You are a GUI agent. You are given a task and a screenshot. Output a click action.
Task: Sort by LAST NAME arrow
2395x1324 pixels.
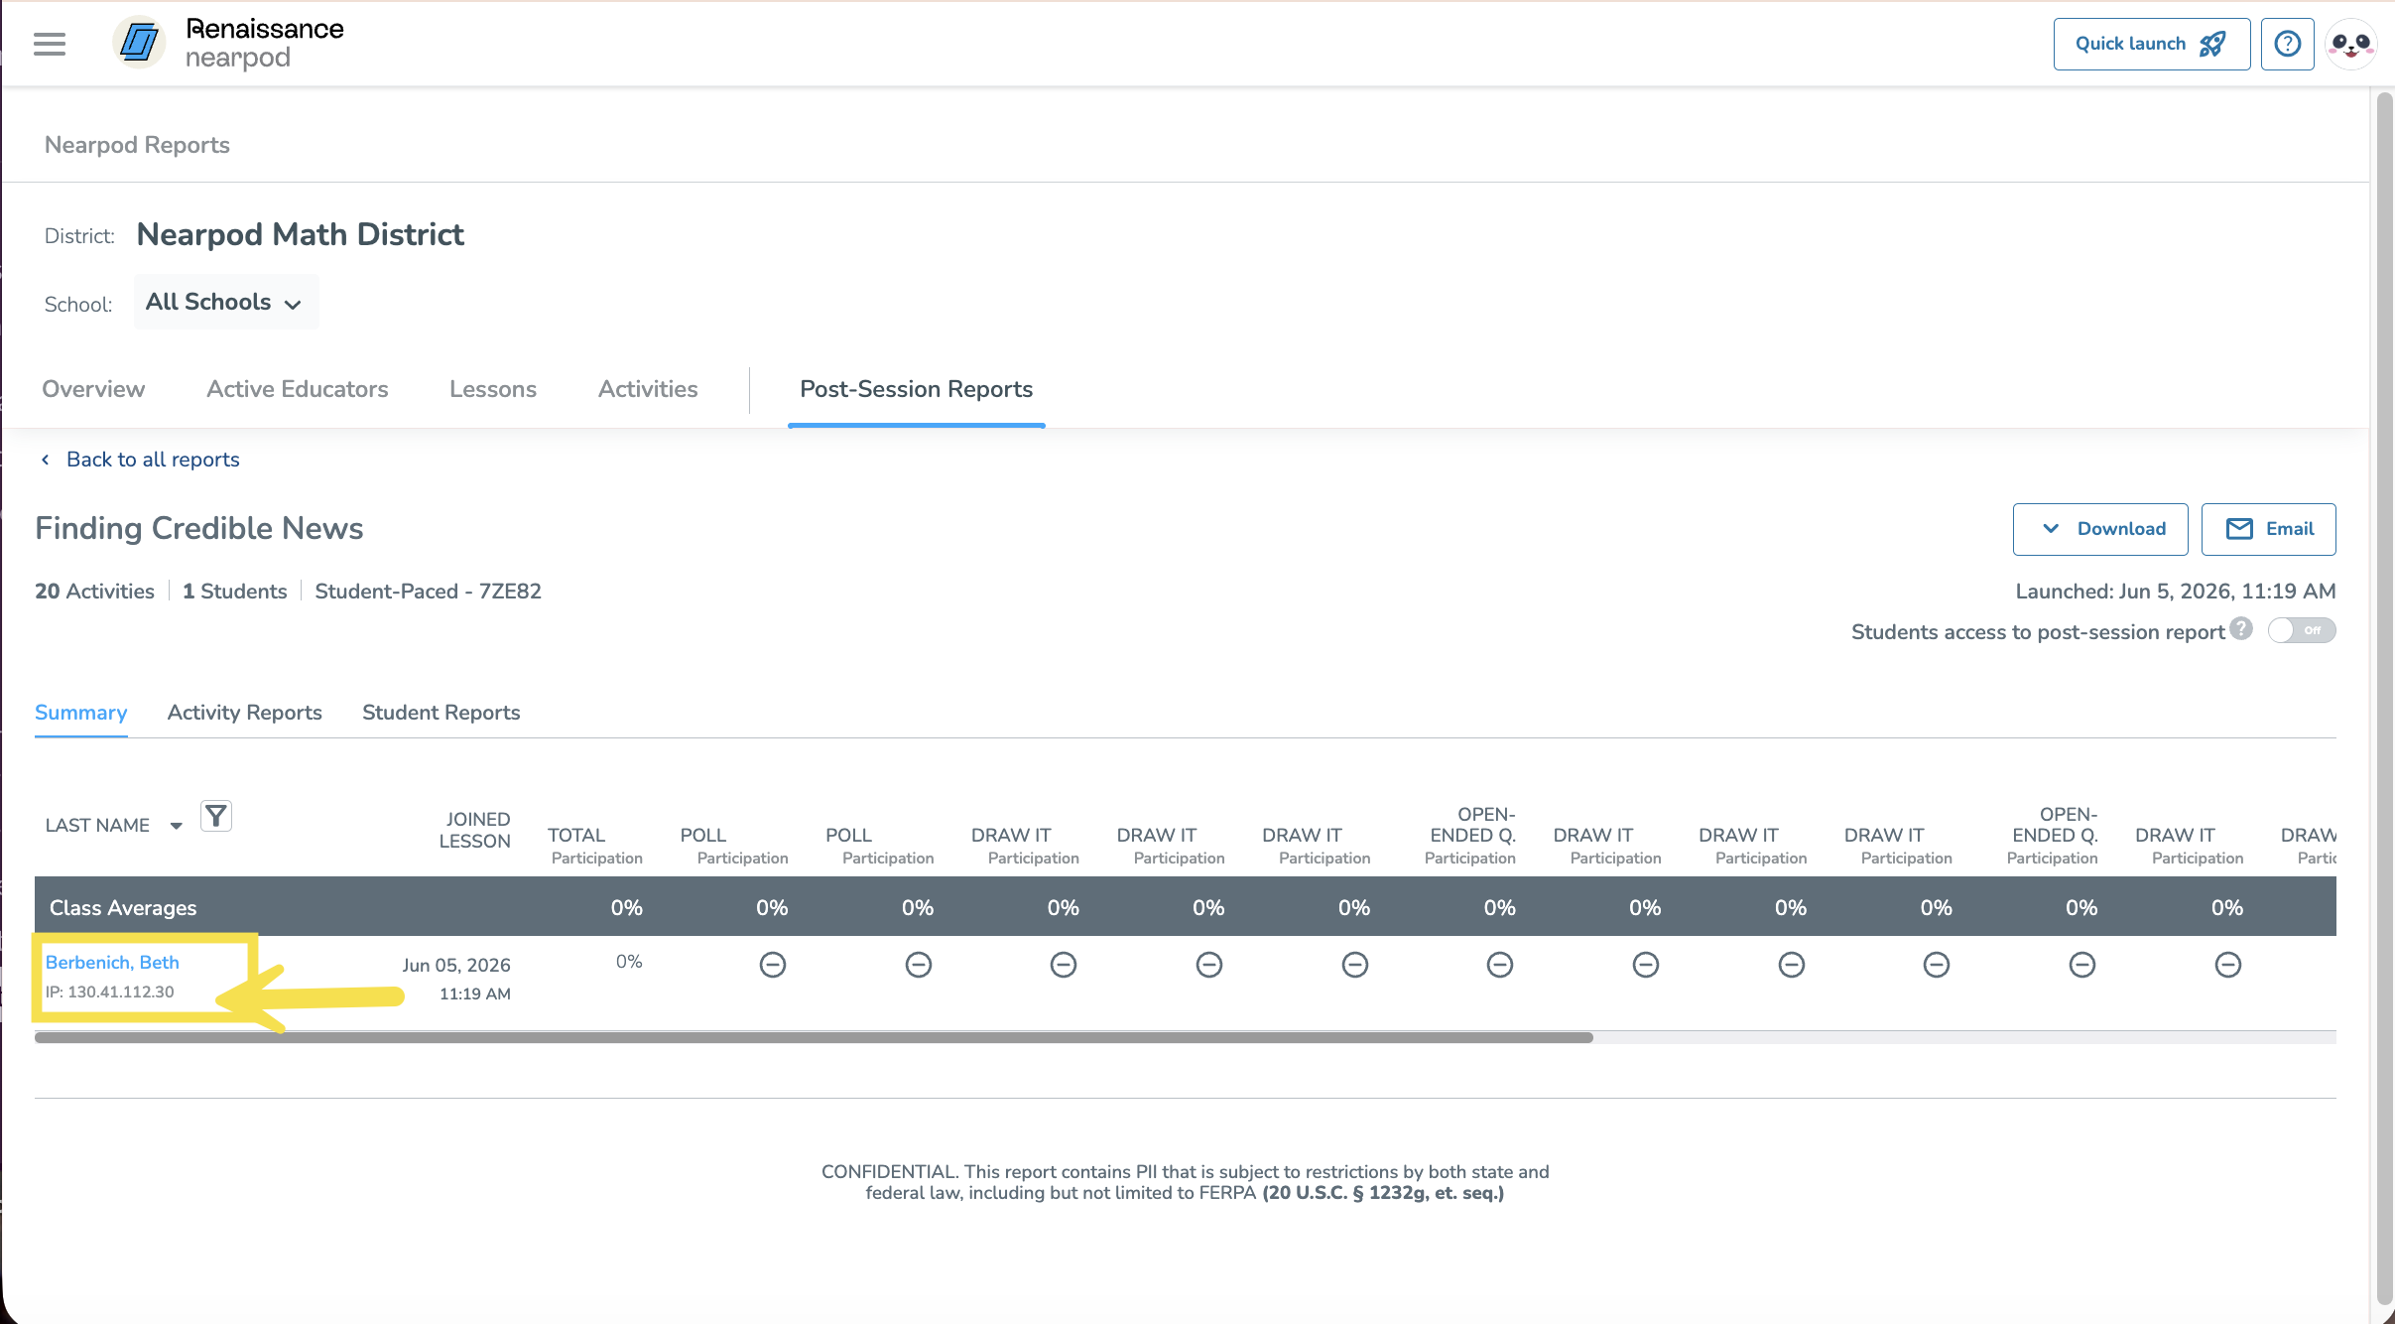tap(176, 826)
